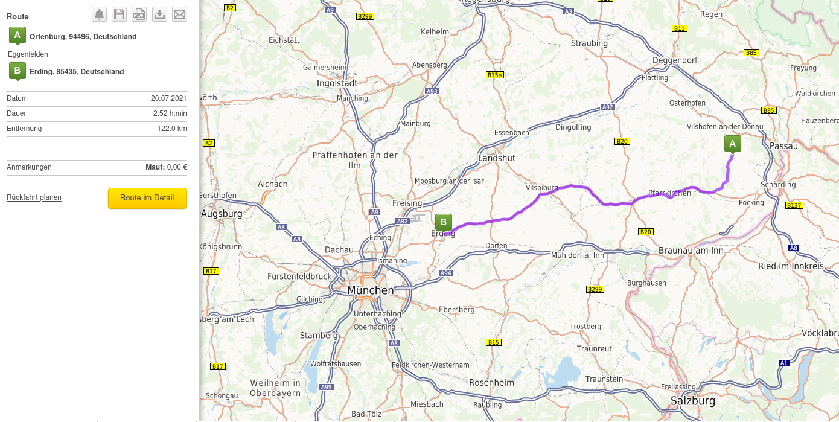Export route as PDF icon
Image resolution: width=839 pixels, height=422 pixels.
click(x=139, y=14)
